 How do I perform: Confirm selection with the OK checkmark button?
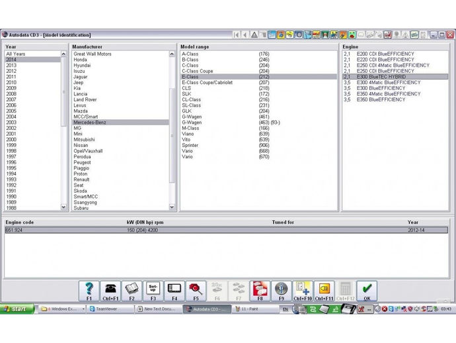(x=367, y=291)
